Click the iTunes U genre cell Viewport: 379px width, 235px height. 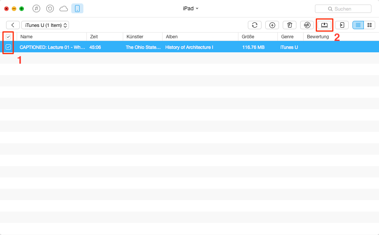pyautogui.click(x=289, y=47)
